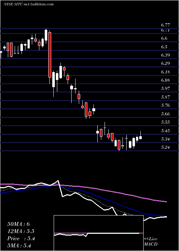Viewport: 179px width, 251px height.
Task: Click the 5.87 price axis label
Action: coord(165,97)
